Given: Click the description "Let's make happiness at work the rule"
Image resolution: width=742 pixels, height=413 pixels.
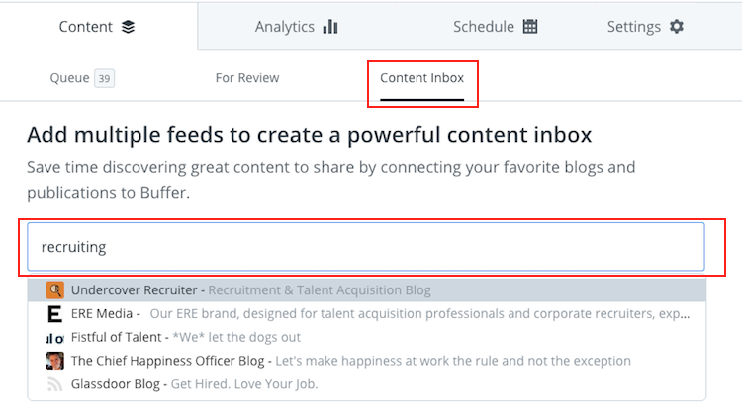Looking at the screenshot, I should [x=453, y=361].
